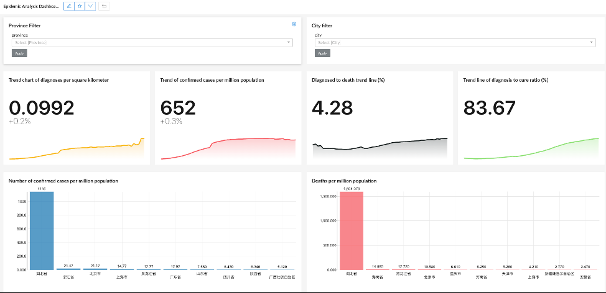
Task: Click 'Number of confirmed cases per million population' title
Action: point(63,181)
